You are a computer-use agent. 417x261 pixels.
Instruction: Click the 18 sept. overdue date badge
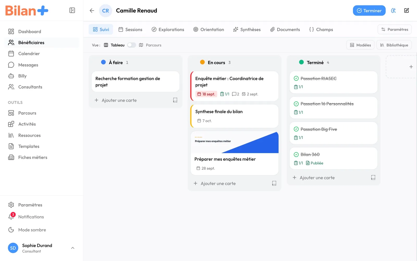point(206,94)
